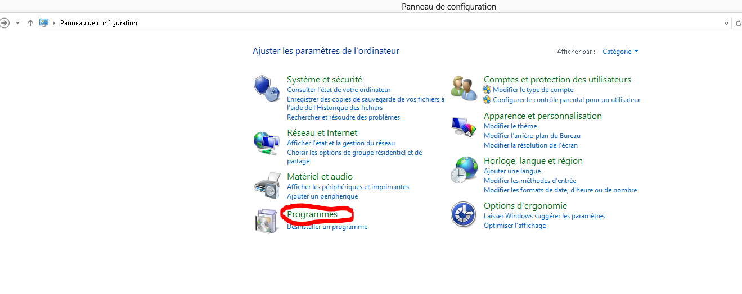Open Options d'ergonomie category

525,206
